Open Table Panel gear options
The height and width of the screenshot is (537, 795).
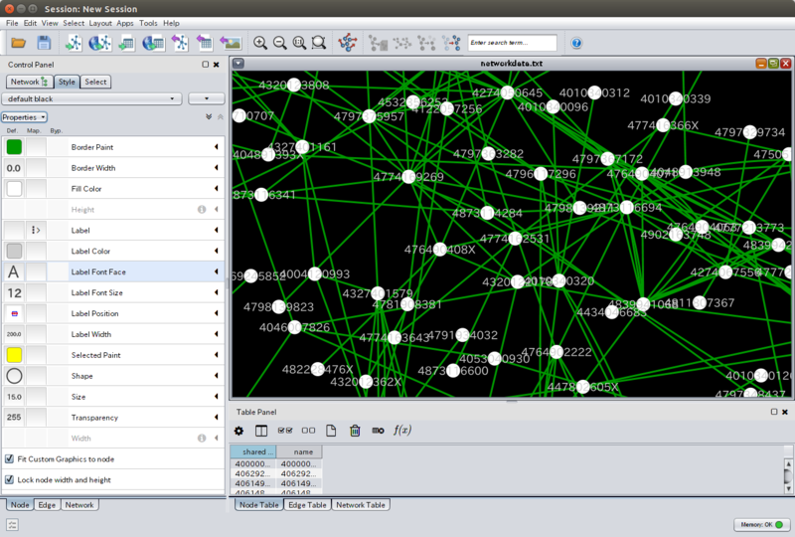tap(238, 431)
